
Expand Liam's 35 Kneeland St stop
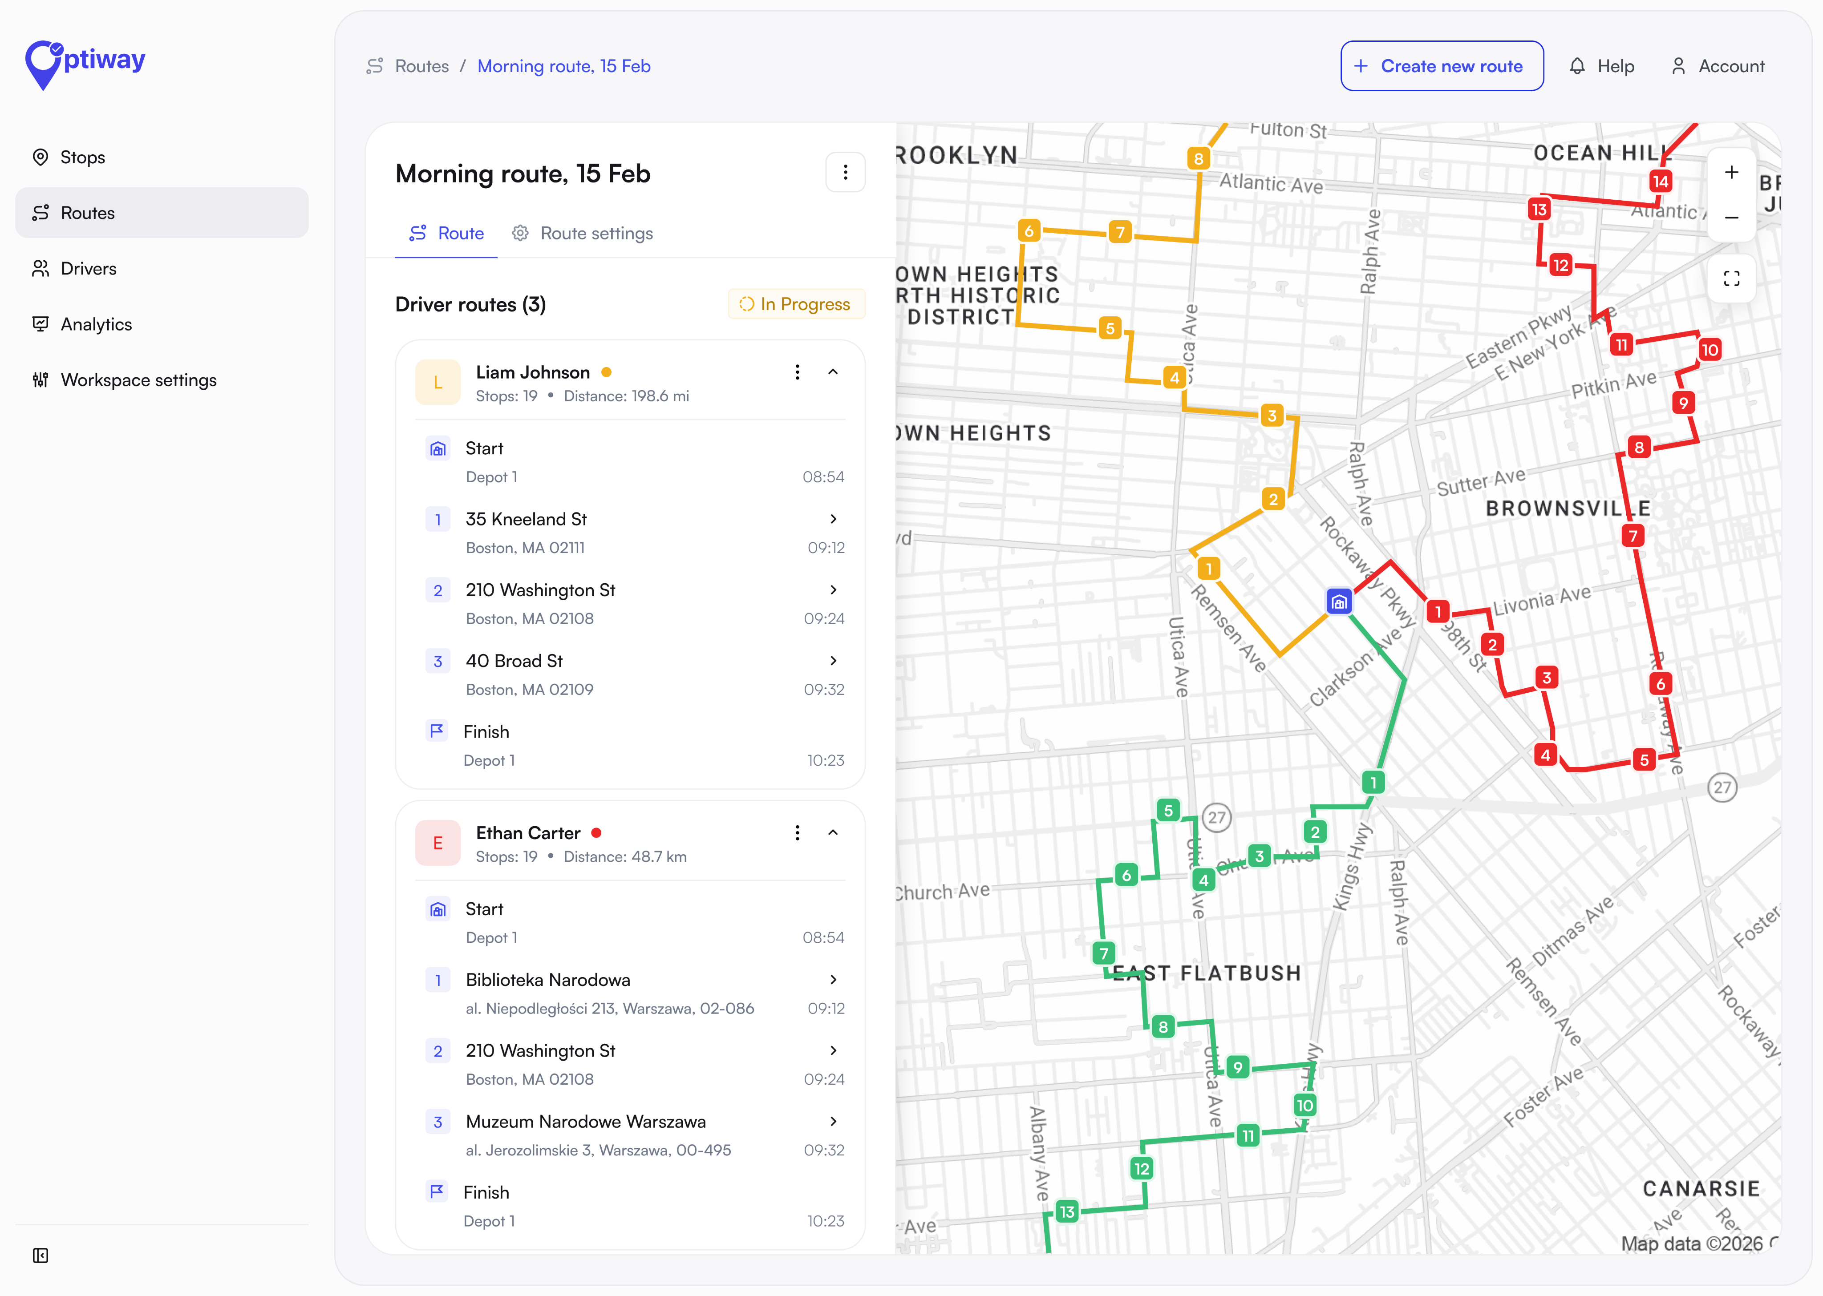tap(833, 520)
